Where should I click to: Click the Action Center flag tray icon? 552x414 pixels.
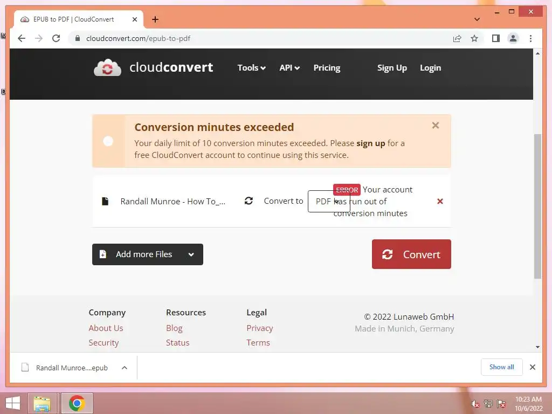click(501, 404)
